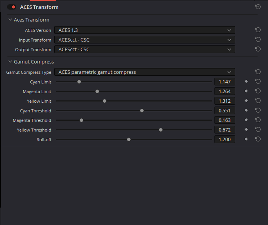
Task: Open the Gamut Compress Type dropdown
Action: (145, 72)
